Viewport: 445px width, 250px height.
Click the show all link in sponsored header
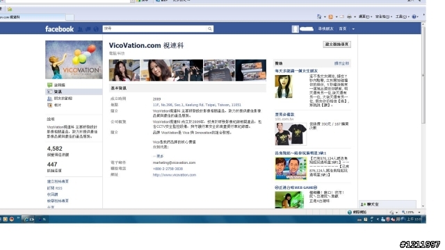pos(341,63)
